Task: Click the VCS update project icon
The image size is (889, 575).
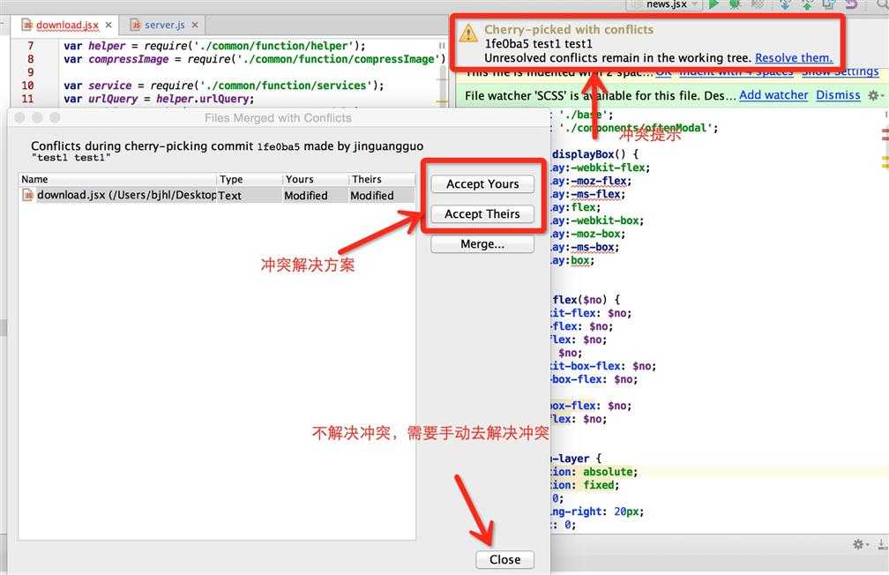Action: (x=785, y=4)
